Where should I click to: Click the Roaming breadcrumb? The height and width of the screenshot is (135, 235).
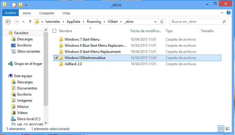pos(94,22)
